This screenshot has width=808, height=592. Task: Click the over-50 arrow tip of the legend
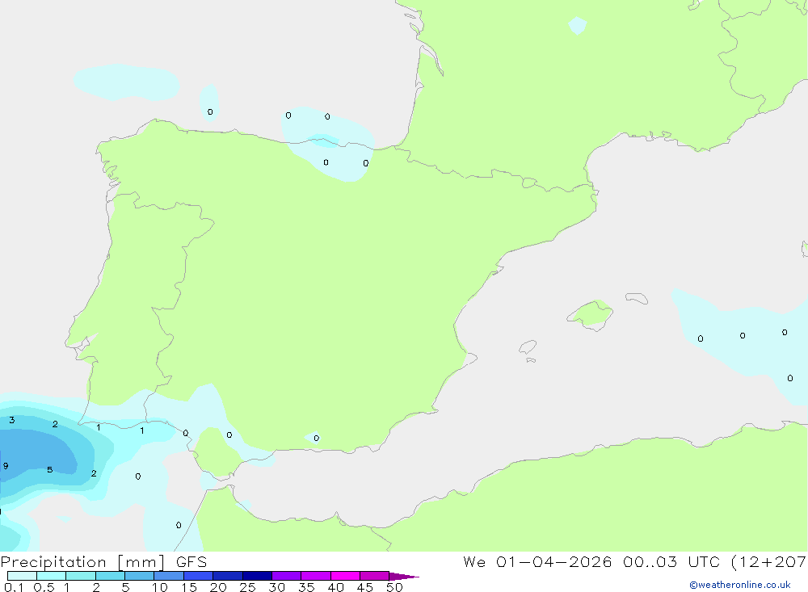click(x=404, y=576)
